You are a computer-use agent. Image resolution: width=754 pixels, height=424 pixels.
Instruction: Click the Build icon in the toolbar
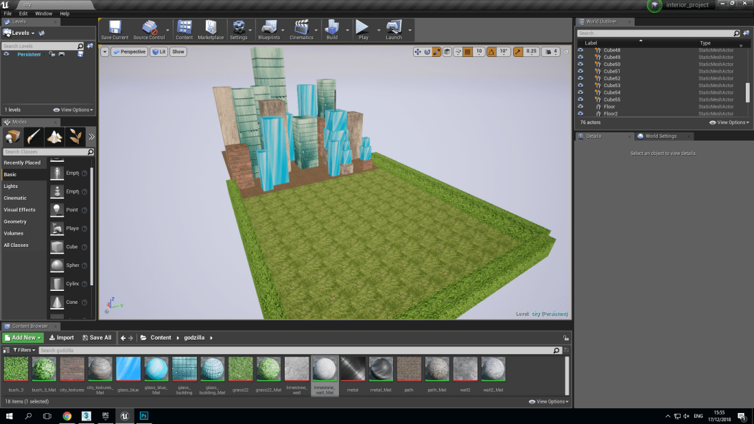[x=333, y=29]
